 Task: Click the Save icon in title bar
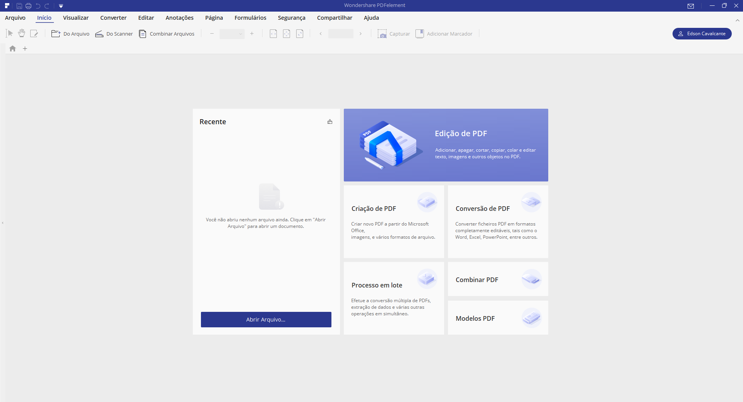tap(19, 6)
